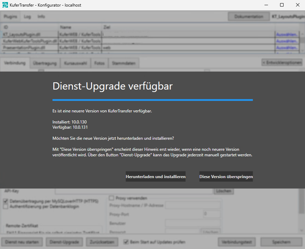Enable the Proxy verwenden checkbox
305x249 pixels.
point(111,198)
